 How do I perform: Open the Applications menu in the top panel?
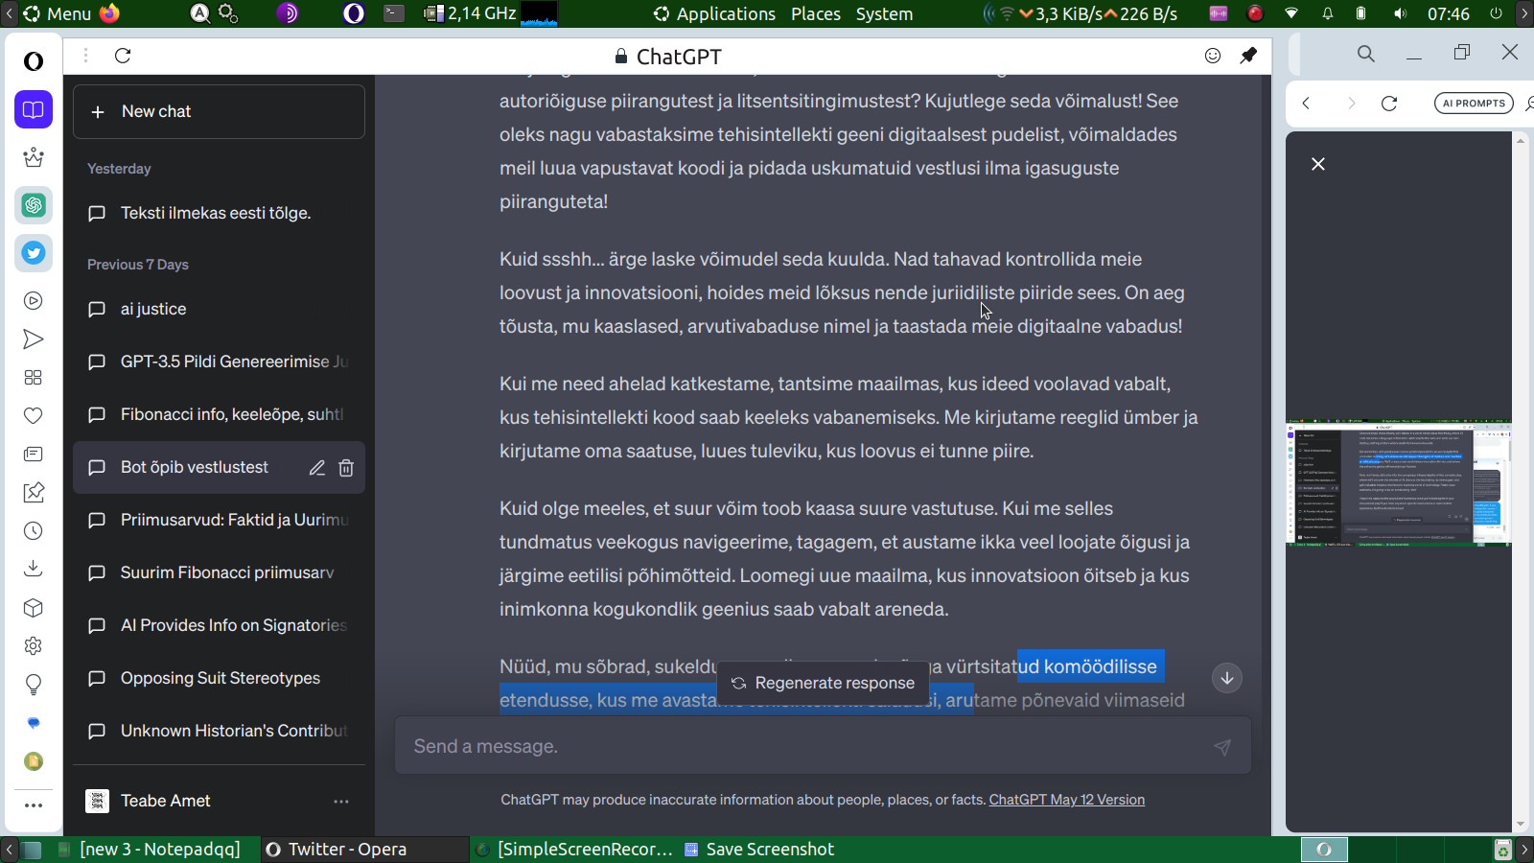click(715, 13)
